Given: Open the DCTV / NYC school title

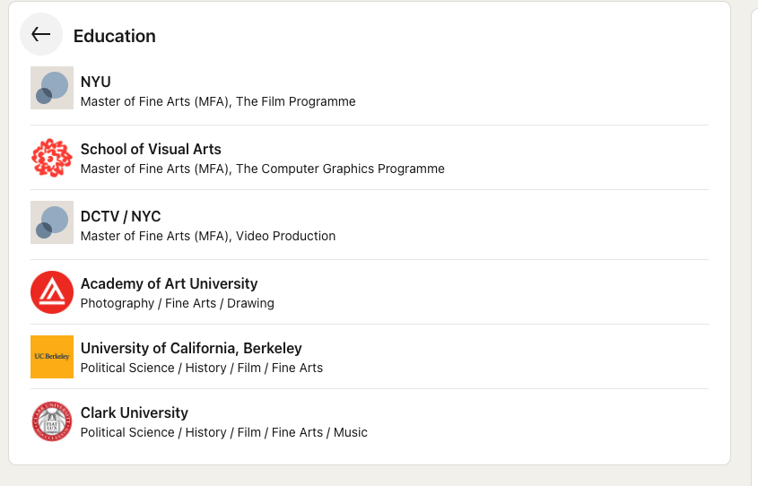Looking at the screenshot, I should click(120, 216).
